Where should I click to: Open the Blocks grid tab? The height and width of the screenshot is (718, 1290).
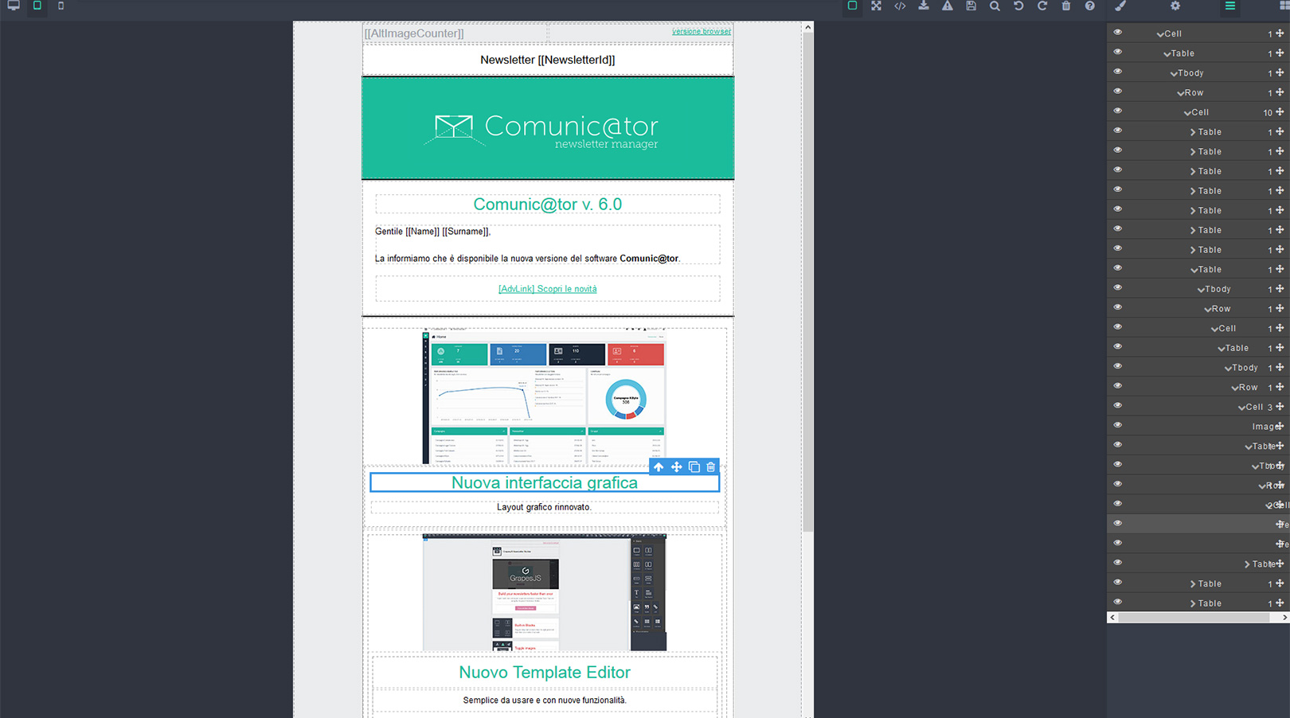(x=1284, y=6)
